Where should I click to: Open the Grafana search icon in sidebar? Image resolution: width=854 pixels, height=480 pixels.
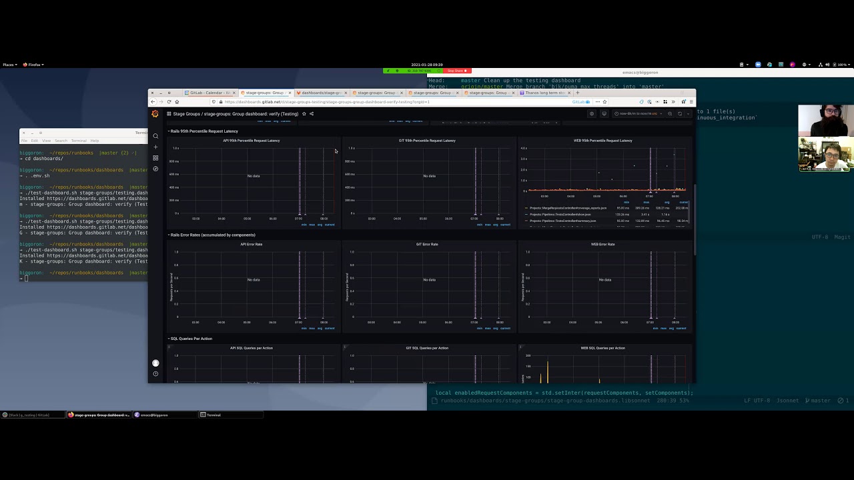155,136
